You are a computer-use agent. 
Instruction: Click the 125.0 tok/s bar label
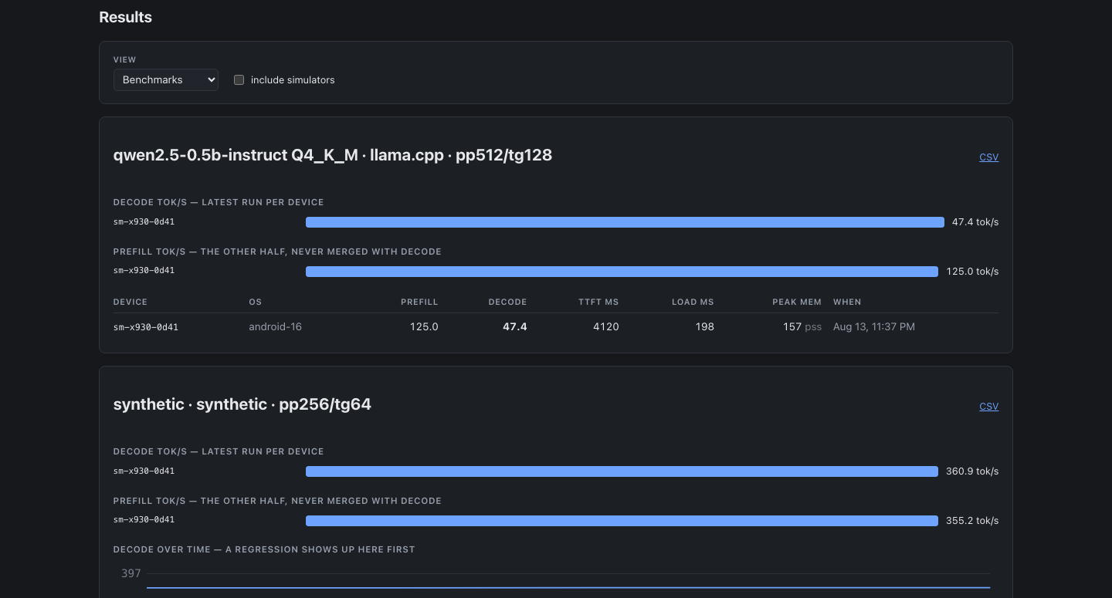(x=972, y=272)
